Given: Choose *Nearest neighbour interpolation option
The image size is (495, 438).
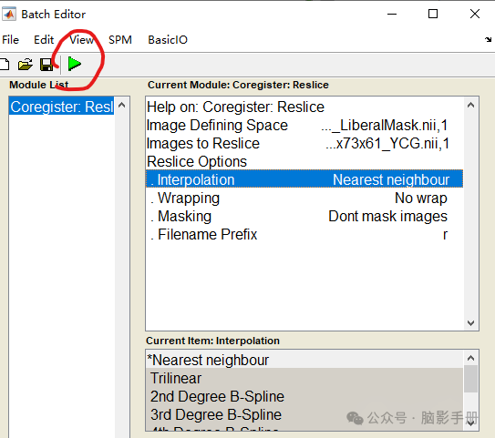Looking at the screenshot, I should click(304, 360).
